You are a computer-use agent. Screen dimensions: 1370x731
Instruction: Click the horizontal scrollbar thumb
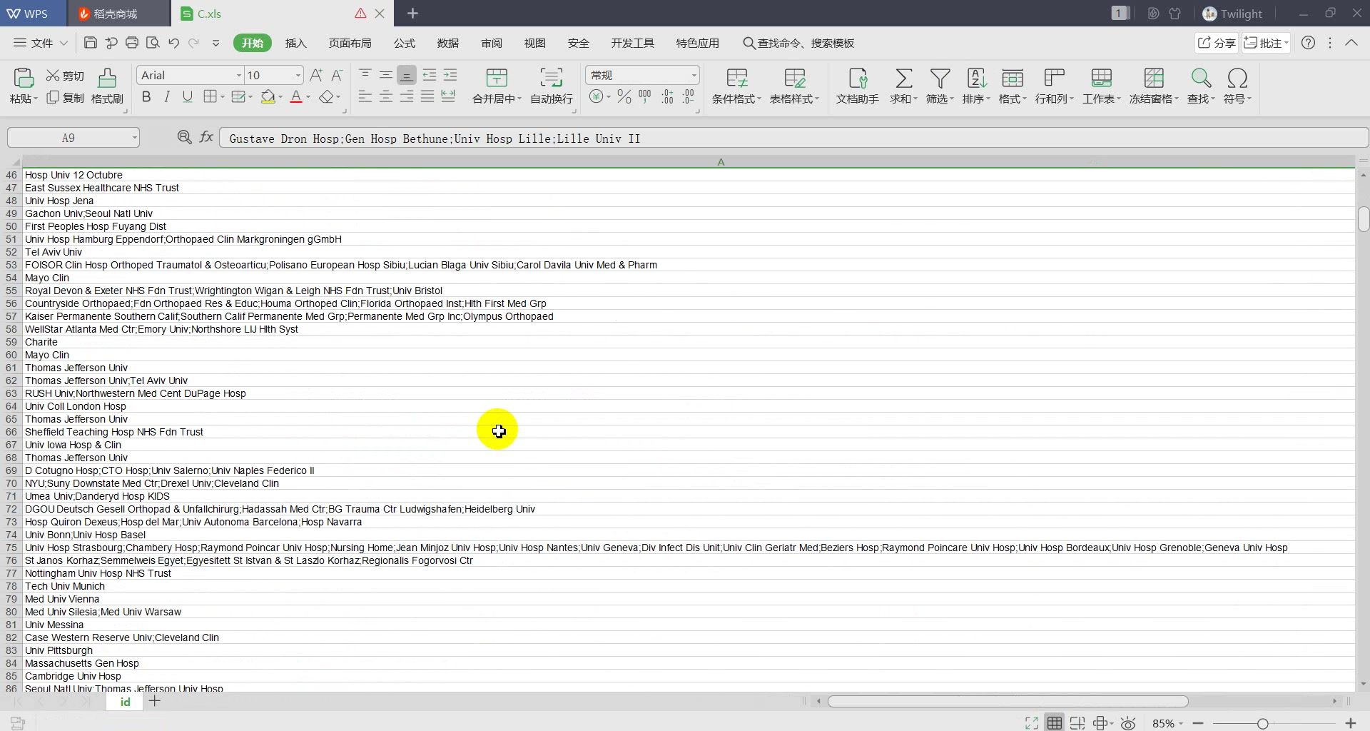point(1008,701)
